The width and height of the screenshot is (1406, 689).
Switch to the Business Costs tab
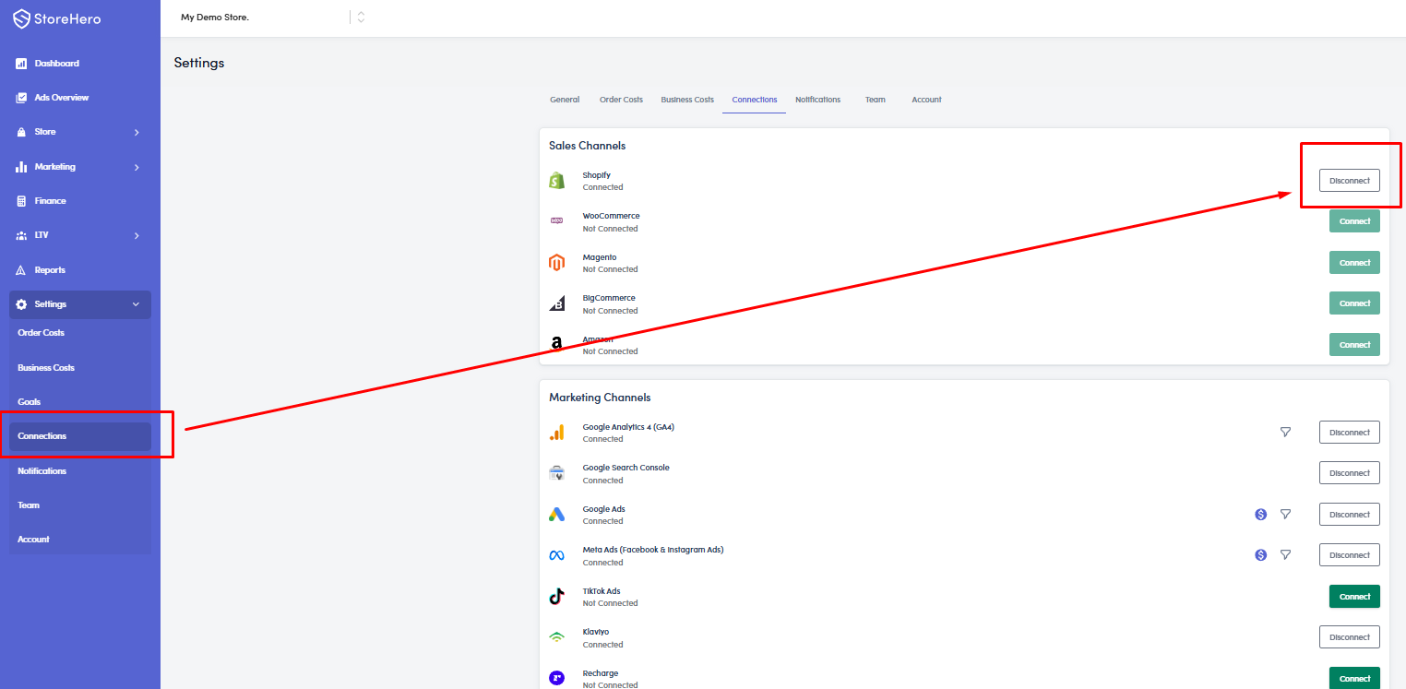coord(687,100)
